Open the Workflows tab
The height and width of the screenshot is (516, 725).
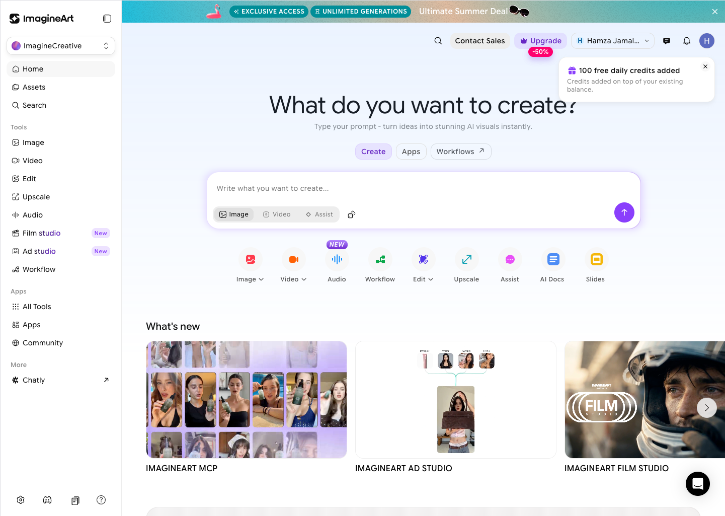461,152
